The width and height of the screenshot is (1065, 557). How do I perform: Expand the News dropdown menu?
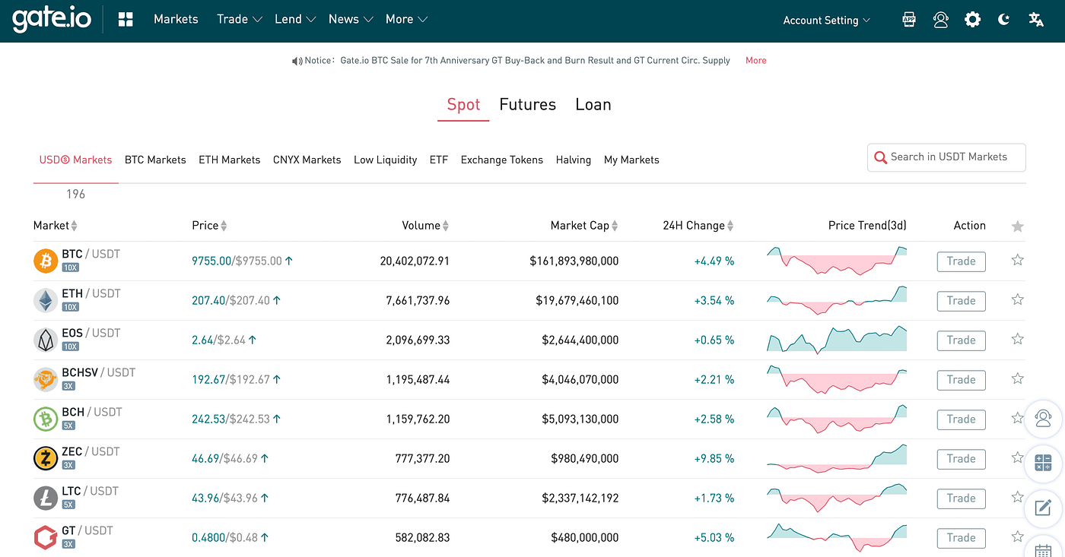pos(351,20)
